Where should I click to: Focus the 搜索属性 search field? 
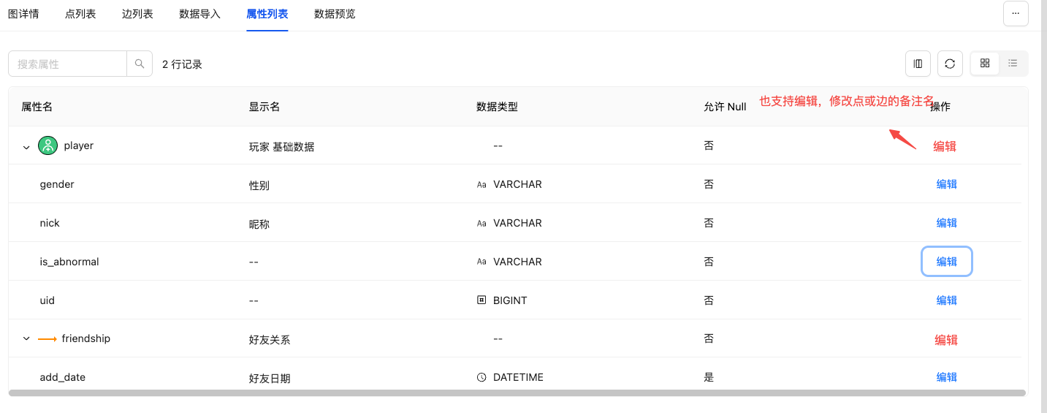coord(68,64)
